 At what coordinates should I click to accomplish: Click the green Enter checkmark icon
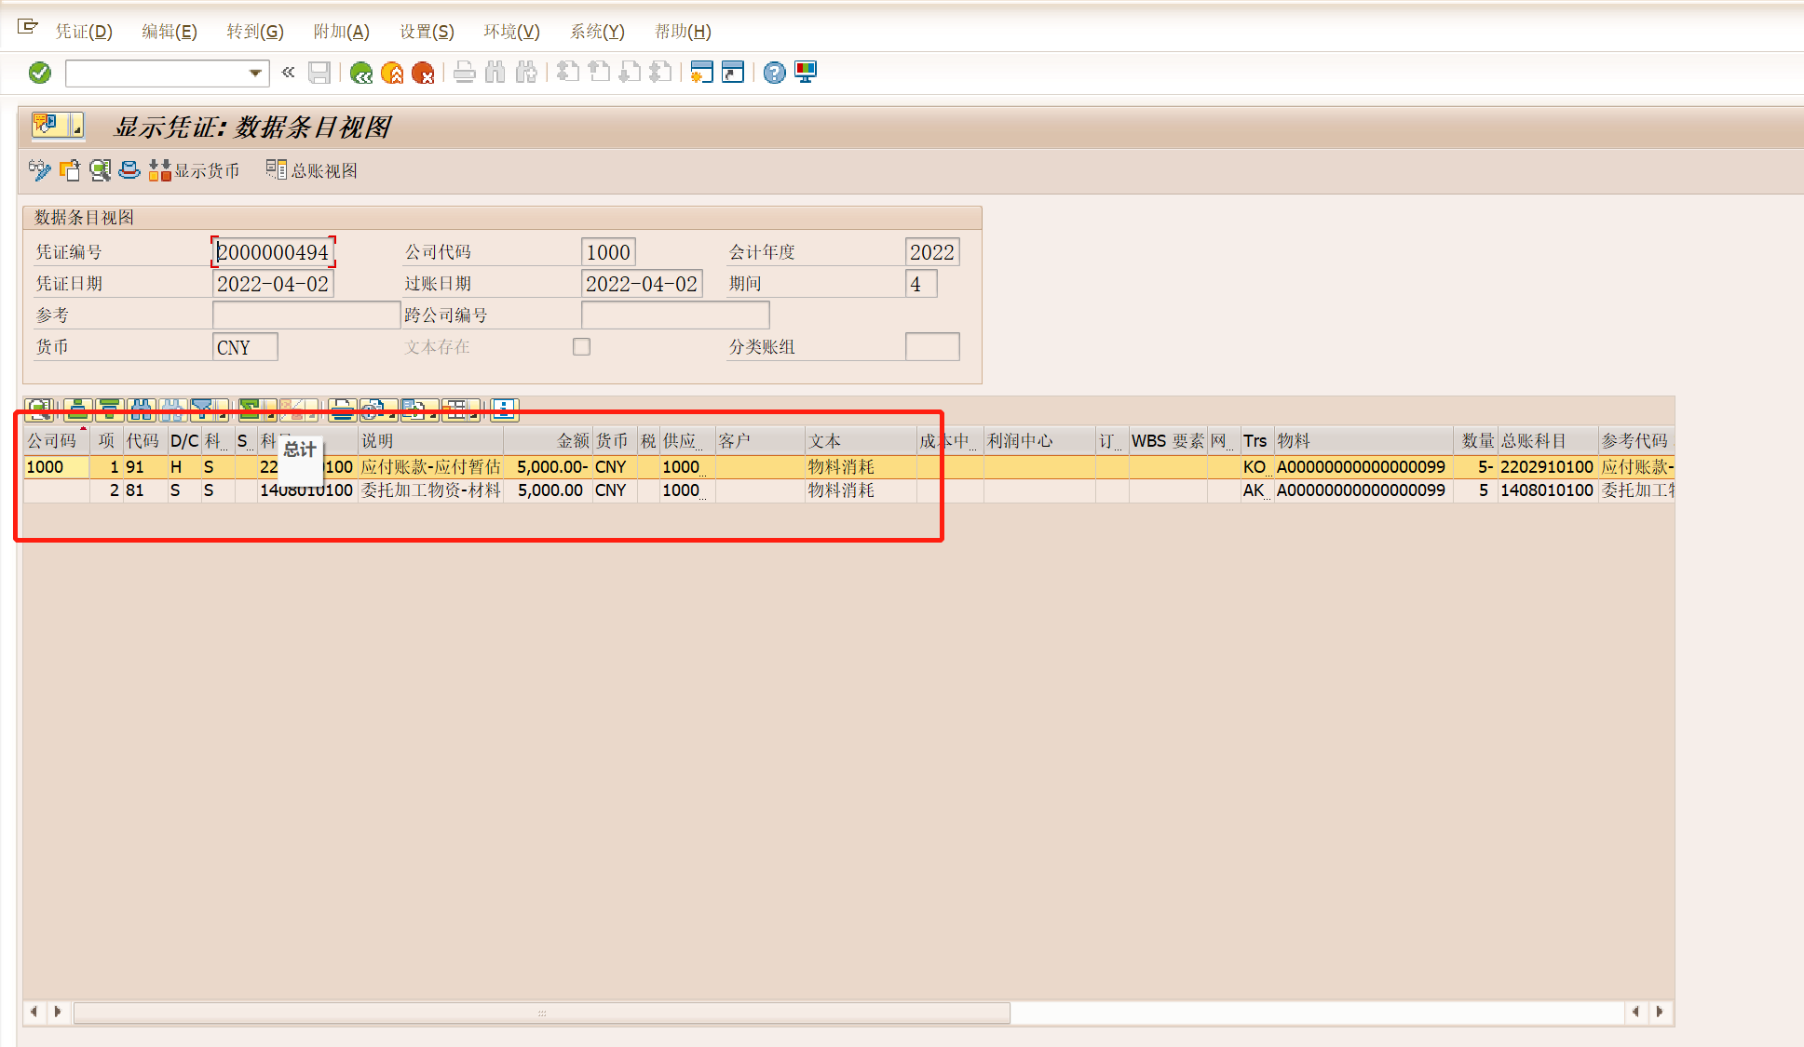[40, 73]
